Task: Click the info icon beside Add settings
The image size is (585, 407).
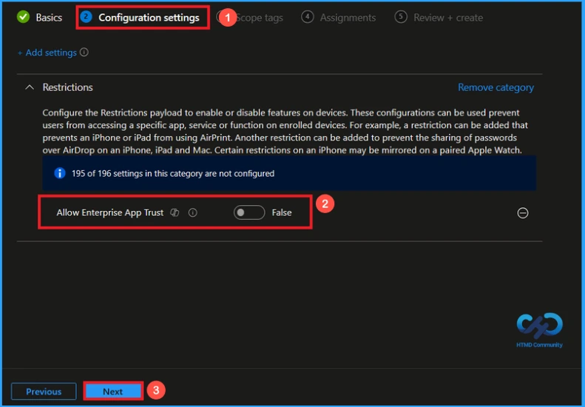Action: (x=84, y=53)
